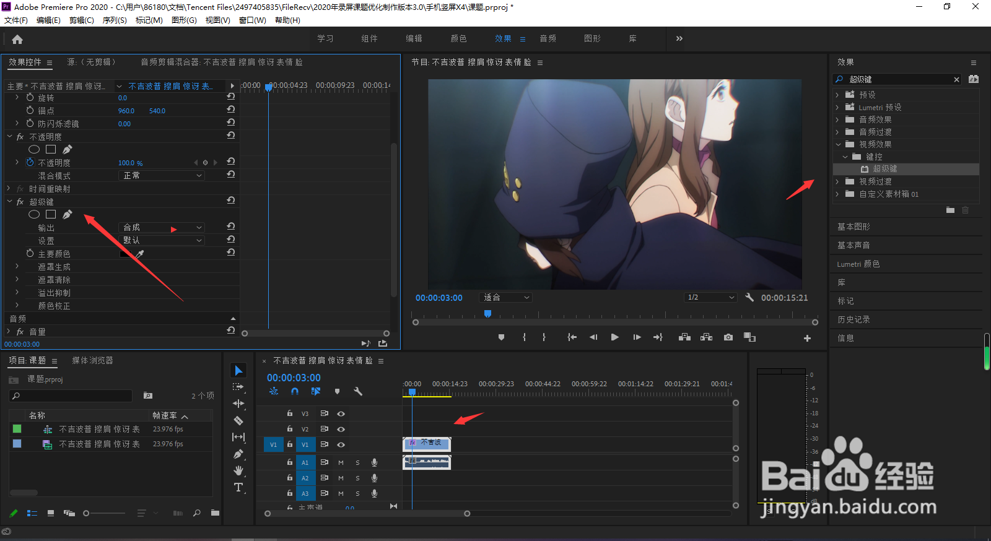Open the Lumetri 颜色 panel

click(x=858, y=264)
